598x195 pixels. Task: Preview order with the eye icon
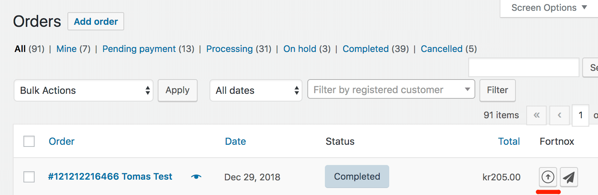(x=196, y=177)
